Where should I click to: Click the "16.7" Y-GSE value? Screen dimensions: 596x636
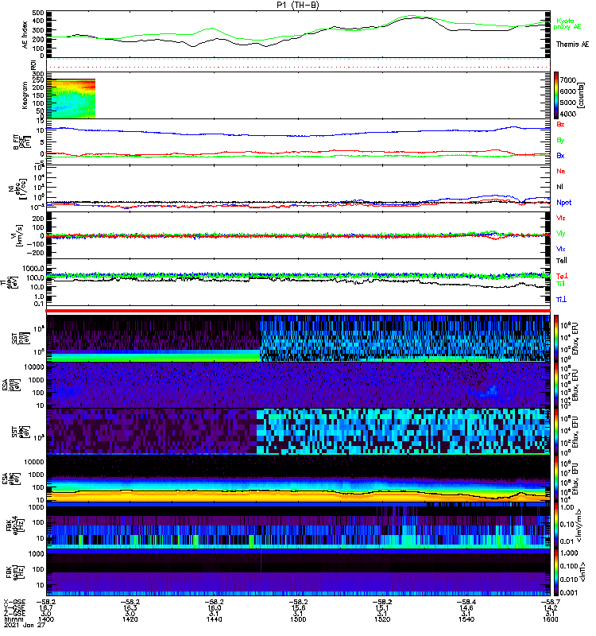[x=46, y=607]
